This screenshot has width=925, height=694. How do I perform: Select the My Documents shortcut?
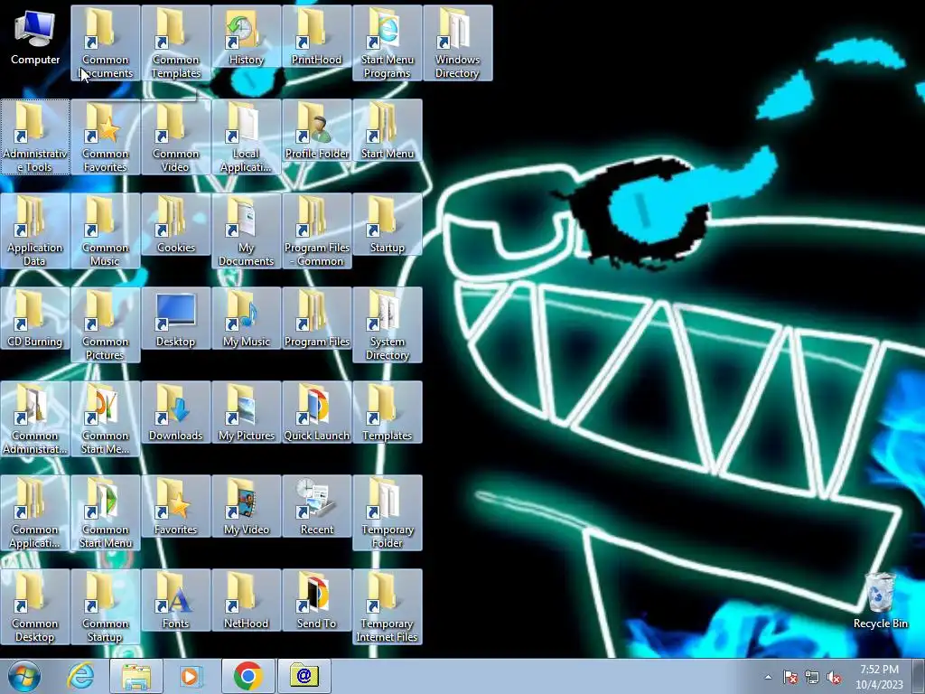(x=246, y=230)
